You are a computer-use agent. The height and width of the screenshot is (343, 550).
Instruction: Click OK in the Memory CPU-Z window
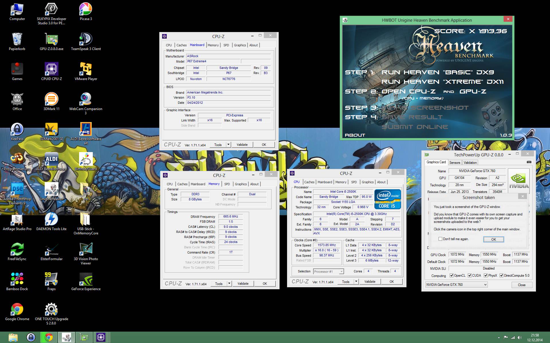click(x=265, y=284)
